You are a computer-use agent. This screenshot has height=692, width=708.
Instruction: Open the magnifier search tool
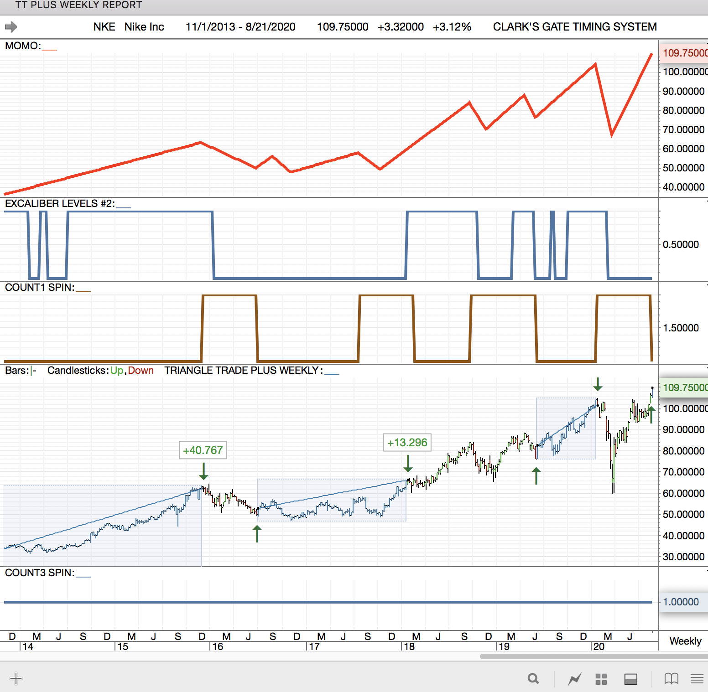(533, 679)
